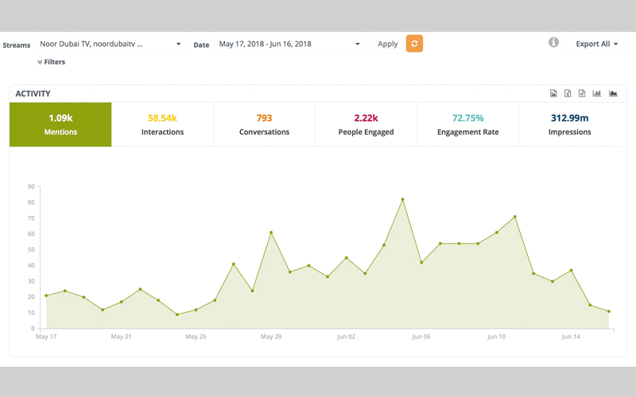Switch Activity chart to bar chart view

tap(597, 94)
